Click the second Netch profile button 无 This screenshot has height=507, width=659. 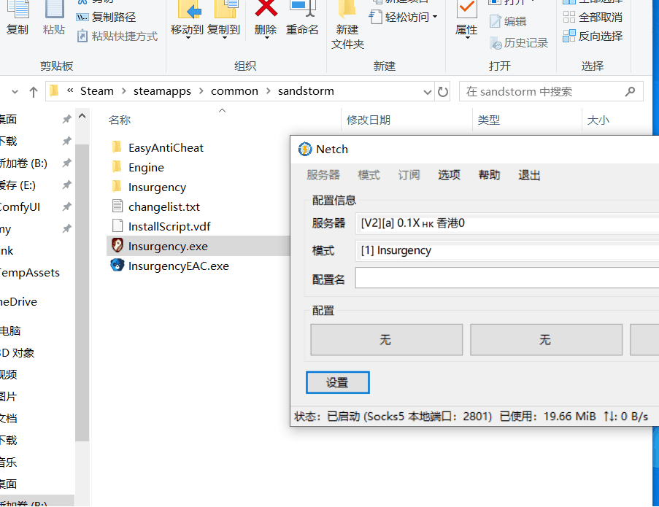pyautogui.click(x=546, y=339)
